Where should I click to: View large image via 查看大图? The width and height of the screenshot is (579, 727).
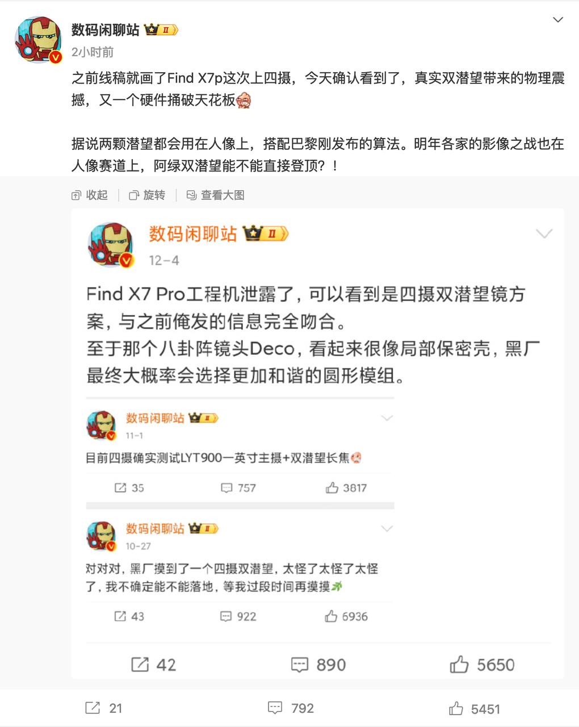point(216,195)
